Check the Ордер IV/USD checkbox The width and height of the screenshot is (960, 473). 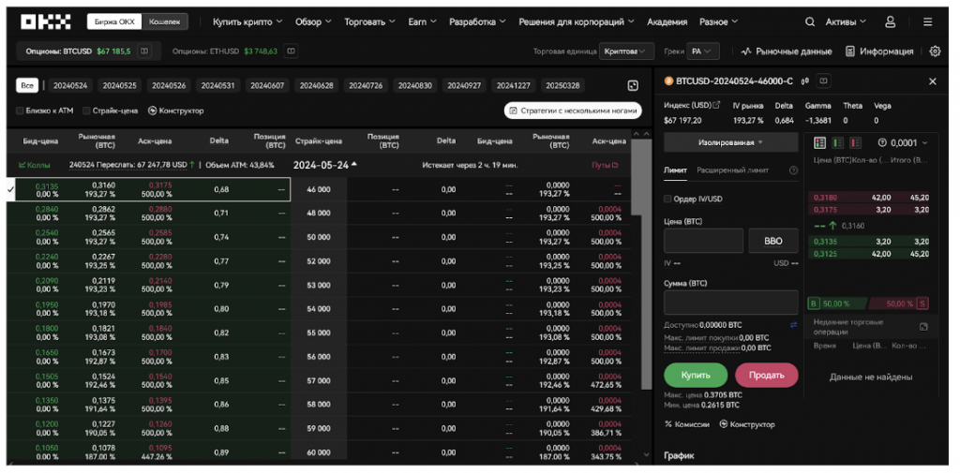667,199
